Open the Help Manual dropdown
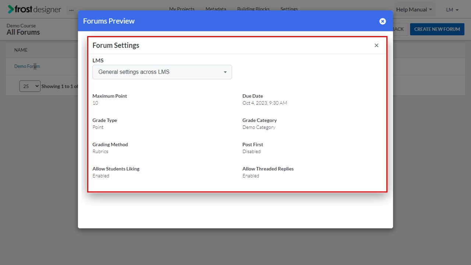Viewport: 471px width, 265px height. tap(414, 10)
